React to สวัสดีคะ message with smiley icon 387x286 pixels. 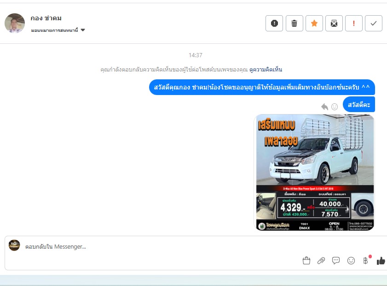335,107
